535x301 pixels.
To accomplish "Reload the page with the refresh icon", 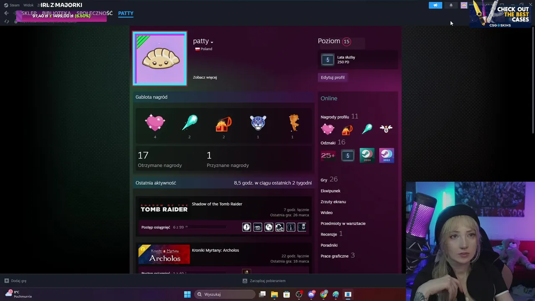I will click(7, 21).
